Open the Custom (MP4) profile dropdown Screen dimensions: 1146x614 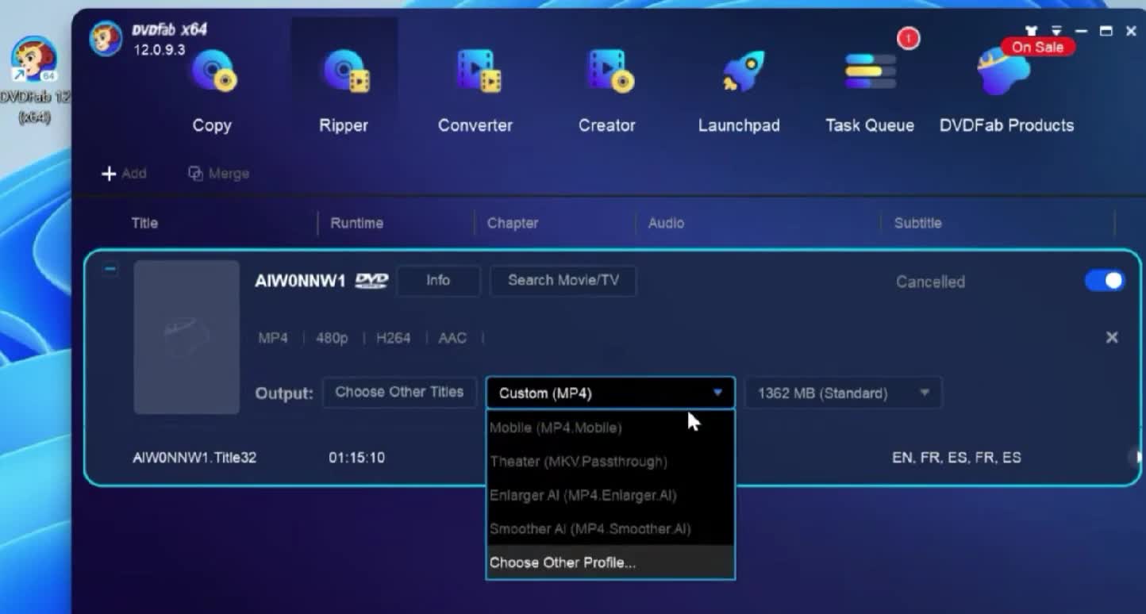pos(610,393)
